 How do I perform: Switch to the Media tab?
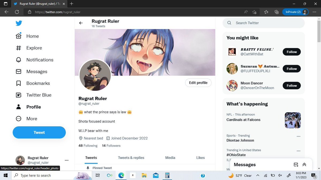pos(170,158)
